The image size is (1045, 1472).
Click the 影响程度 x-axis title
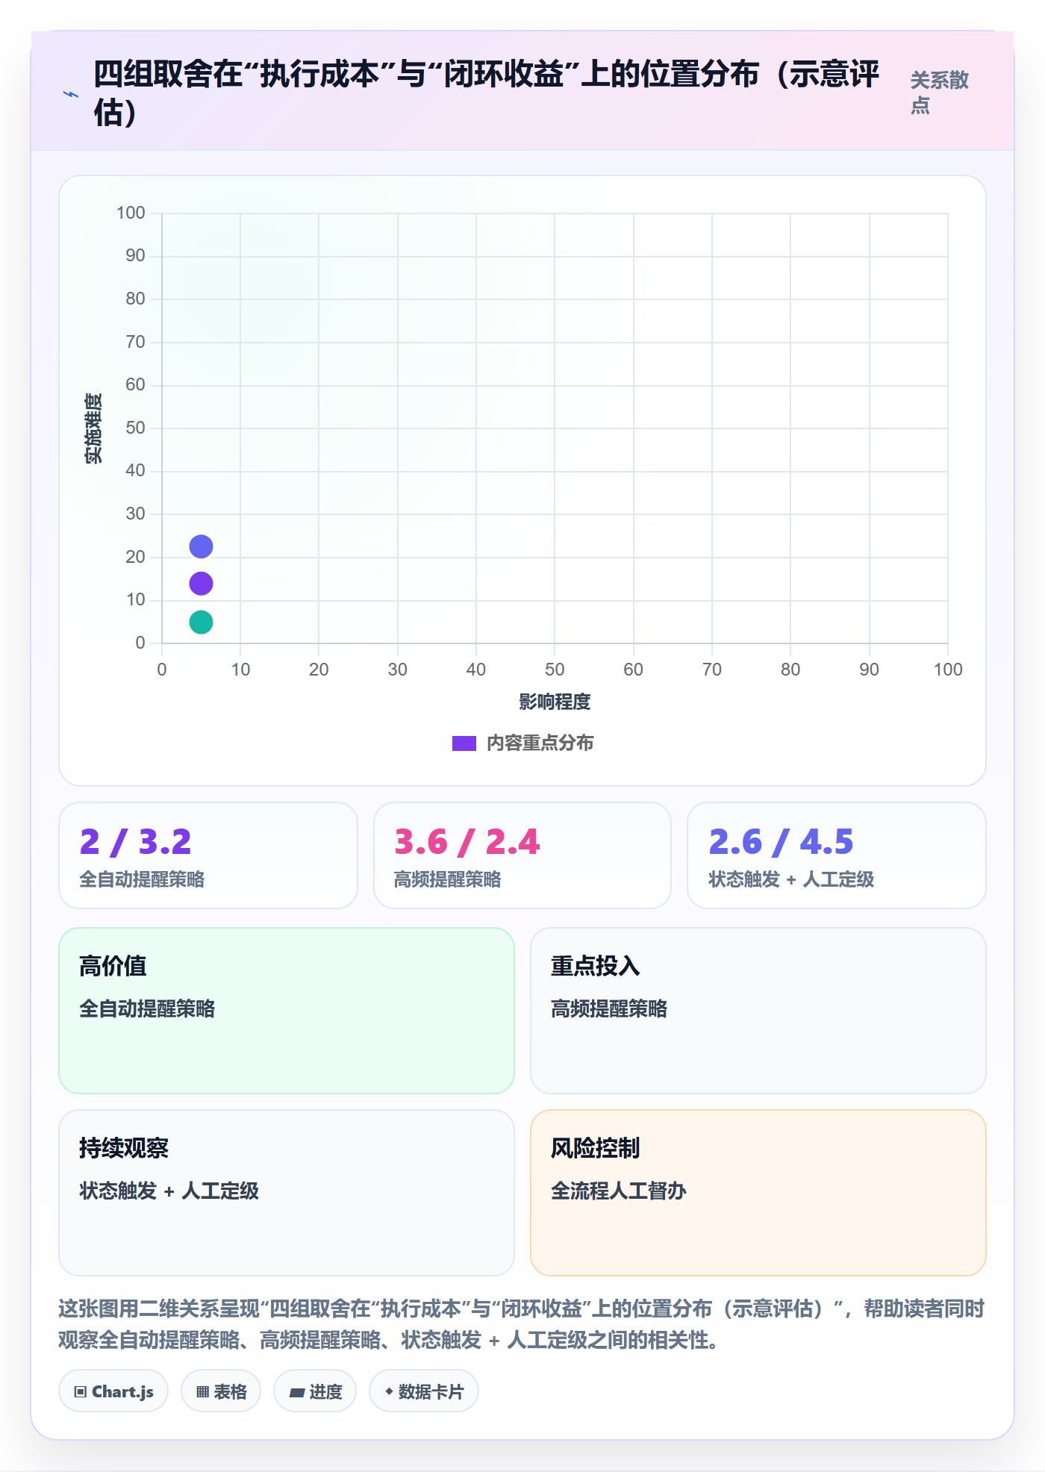tap(555, 702)
